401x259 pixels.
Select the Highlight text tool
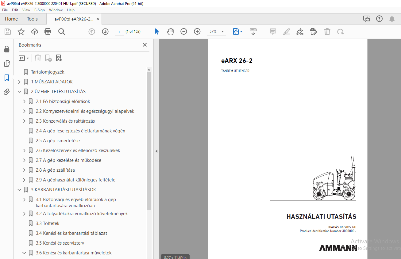[x=287, y=32]
